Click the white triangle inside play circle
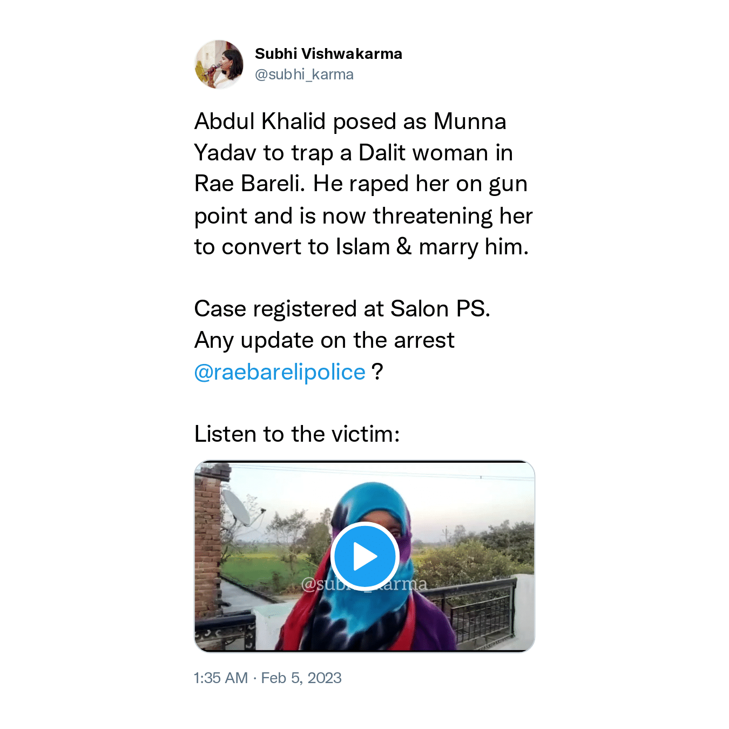Image resolution: width=729 pixels, height=729 pixels. [366, 557]
